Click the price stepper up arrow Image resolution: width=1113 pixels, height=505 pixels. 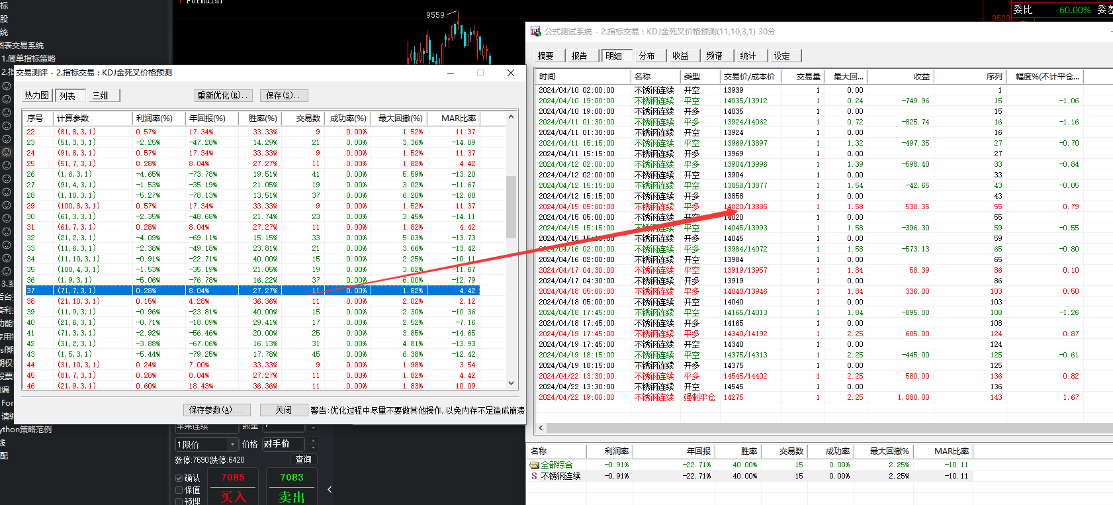314,441
